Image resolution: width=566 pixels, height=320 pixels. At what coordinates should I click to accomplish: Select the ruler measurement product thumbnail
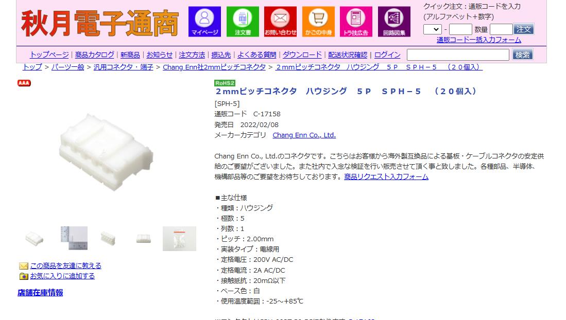[74, 238]
